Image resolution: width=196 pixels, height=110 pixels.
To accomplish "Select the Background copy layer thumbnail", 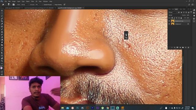I will tap(173, 21).
